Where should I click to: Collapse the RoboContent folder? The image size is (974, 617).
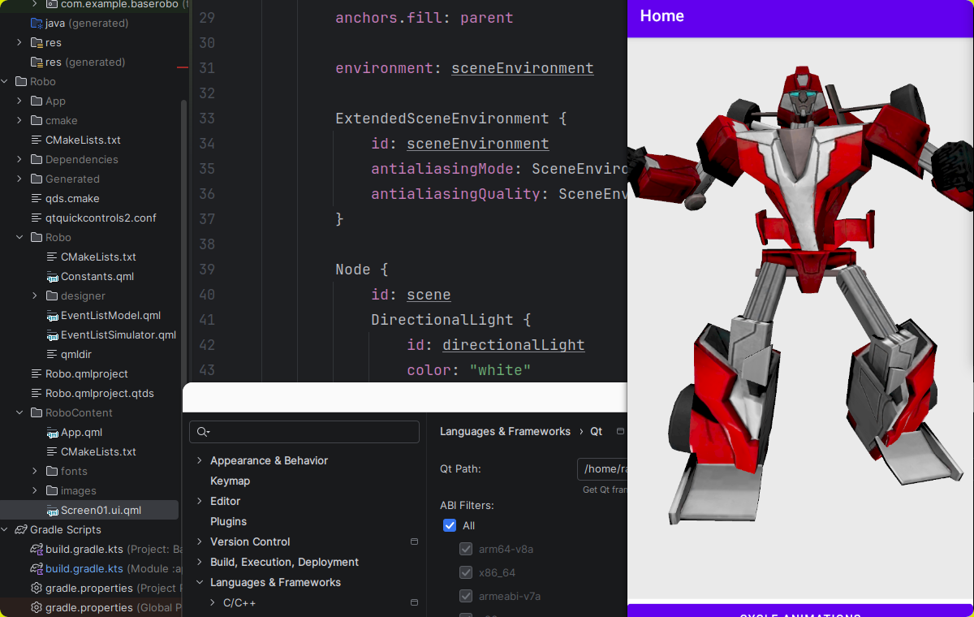coord(19,412)
